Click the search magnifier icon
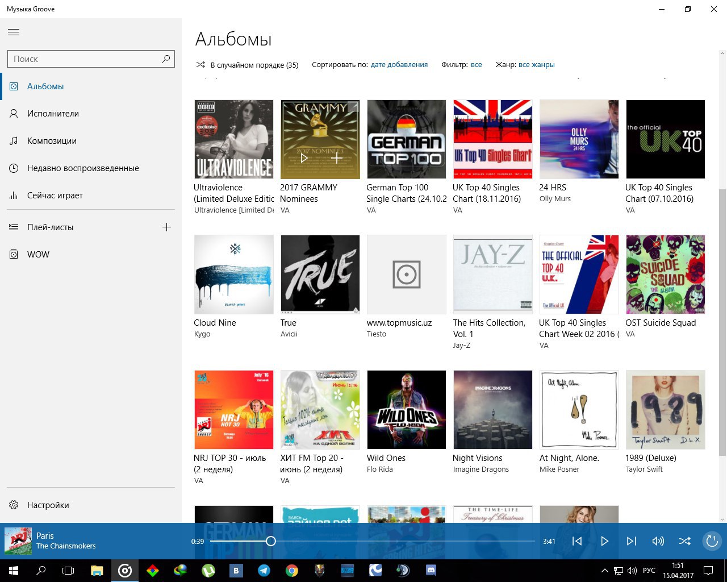The width and height of the screenshot is (727, 582). 166,59
